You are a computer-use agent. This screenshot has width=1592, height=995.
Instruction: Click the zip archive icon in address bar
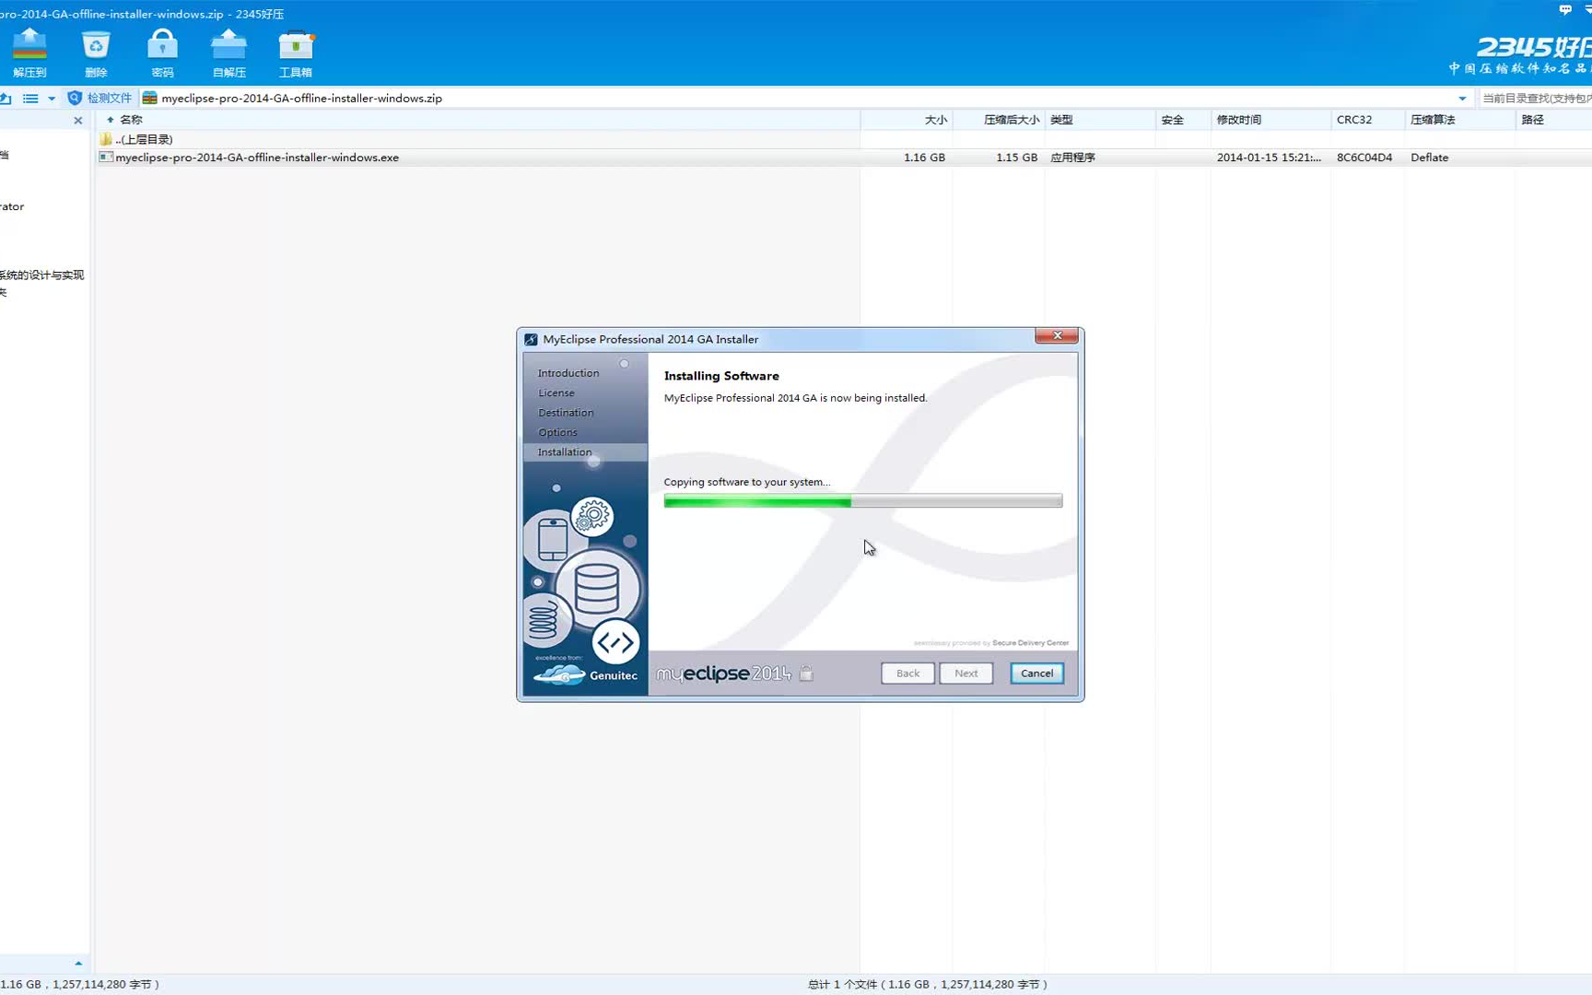(x=149, y=98)
